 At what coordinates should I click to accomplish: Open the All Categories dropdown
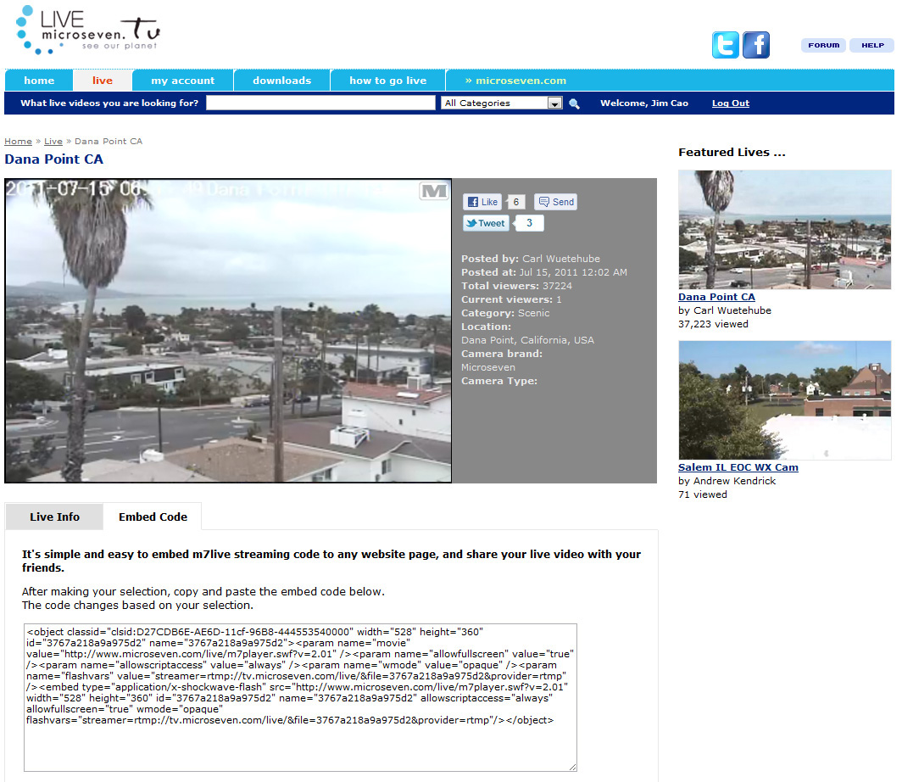[502, 103]
